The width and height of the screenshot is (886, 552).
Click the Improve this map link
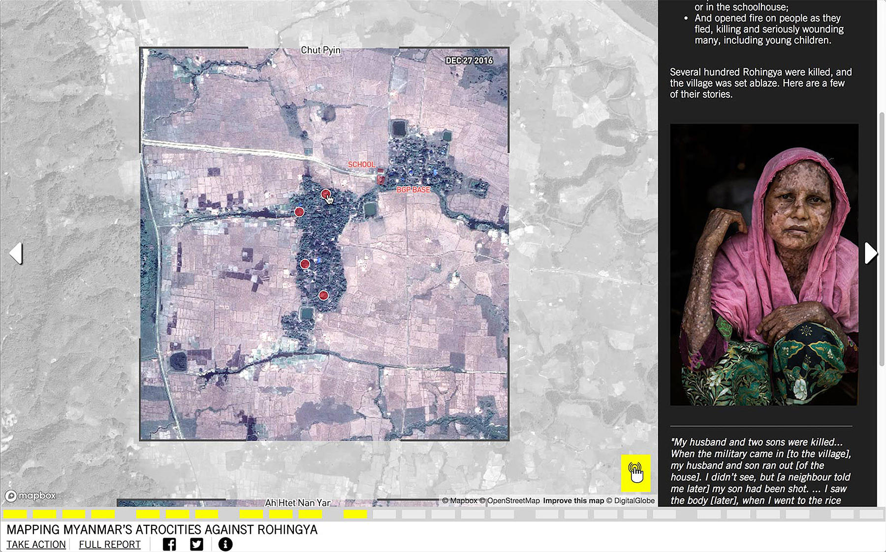pyautogui.click(x=573, y=500)
